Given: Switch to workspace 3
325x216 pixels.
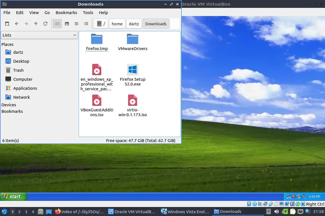Looking at the screenshot, I should [26, 212].
